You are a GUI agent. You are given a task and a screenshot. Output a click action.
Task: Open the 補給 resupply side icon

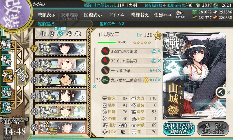(x=6, y=60)
